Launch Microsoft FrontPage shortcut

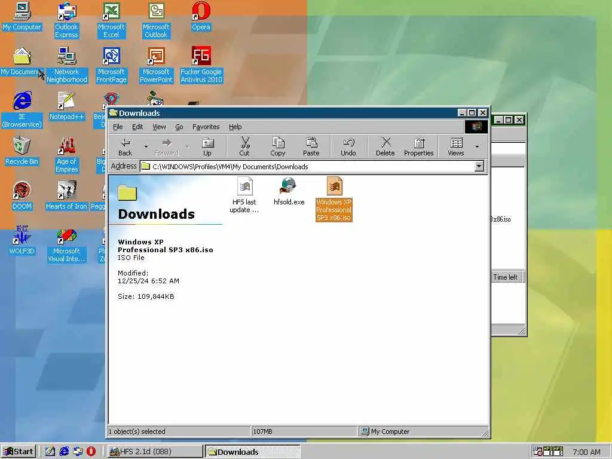tap(111, 65)
